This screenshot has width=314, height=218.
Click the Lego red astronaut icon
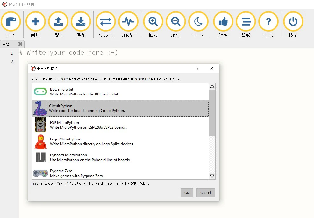point(41,142)
